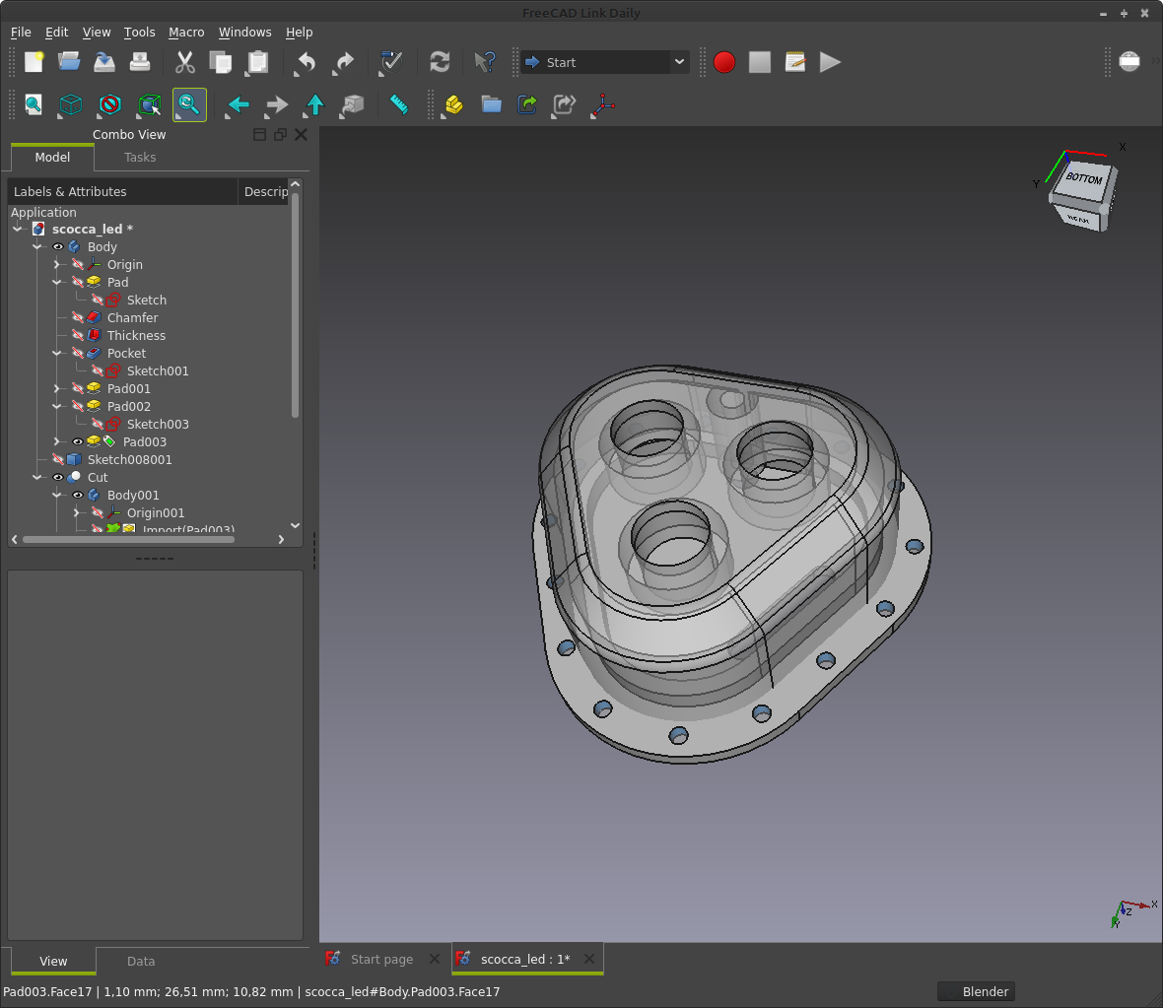Go forward with the right arrow icon
The width and height of the screenshot is (1163, 1008).
[x=277, y=105]
